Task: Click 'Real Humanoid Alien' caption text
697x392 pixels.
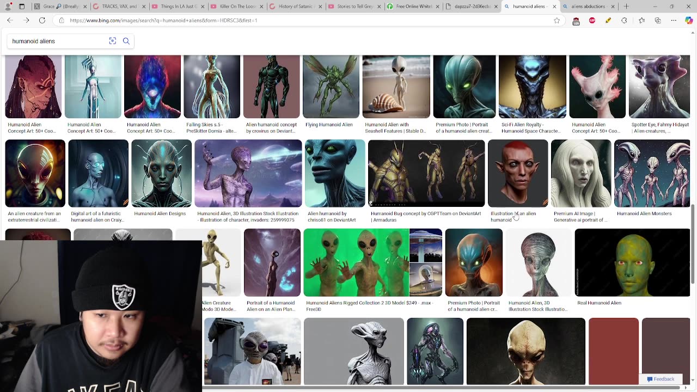Action: coord(599,303)
